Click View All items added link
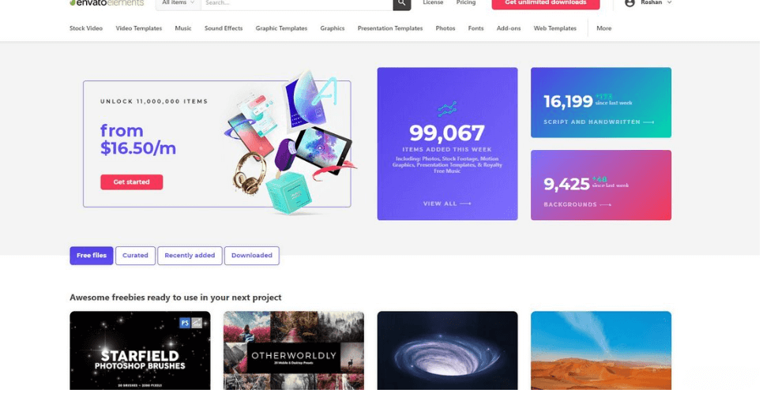This screenshot has height=393, width=763. tap(447, 204)
